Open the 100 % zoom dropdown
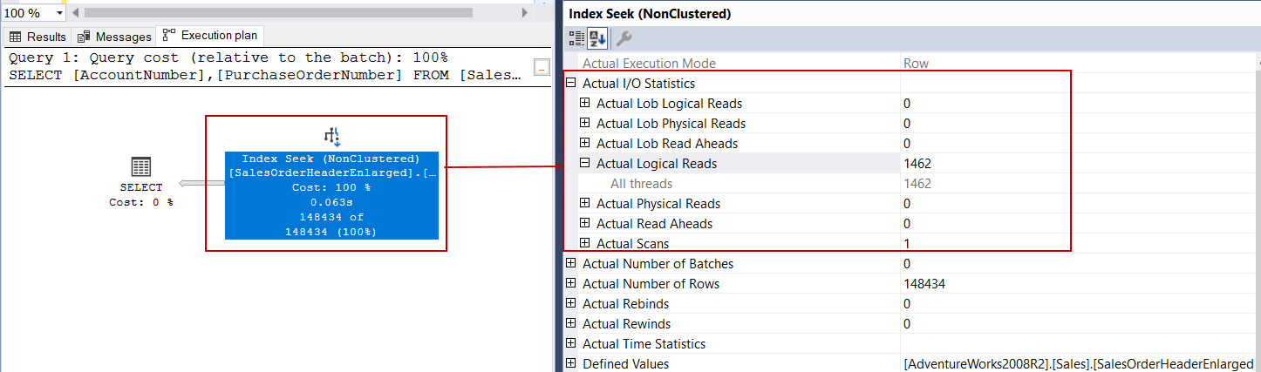Viewport: 1261px width, 372px height. tap(59, 13)
